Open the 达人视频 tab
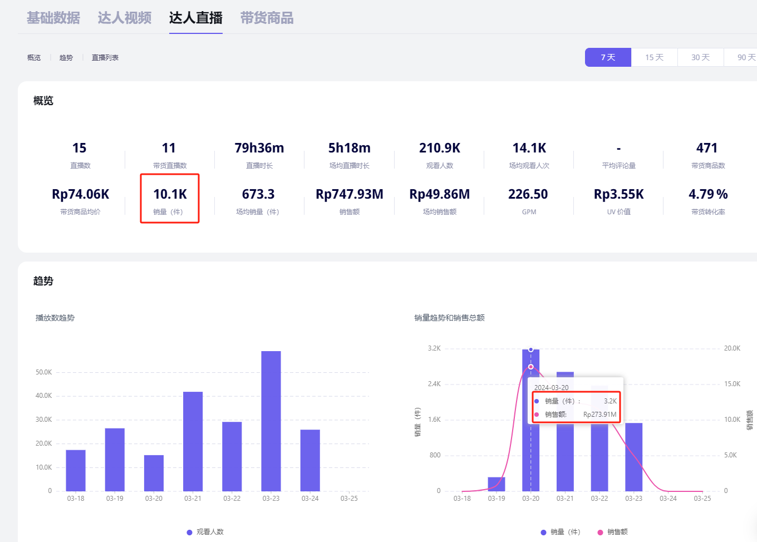This screenshot has width=757, height=542. click(125, 18)
